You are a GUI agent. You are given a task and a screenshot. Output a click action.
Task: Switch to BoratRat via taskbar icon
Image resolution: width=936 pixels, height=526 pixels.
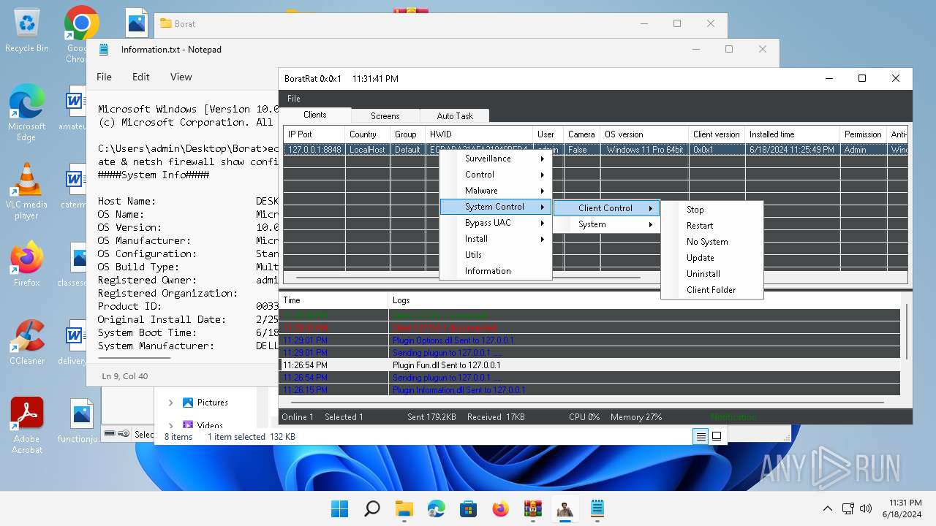click(565, 508)
